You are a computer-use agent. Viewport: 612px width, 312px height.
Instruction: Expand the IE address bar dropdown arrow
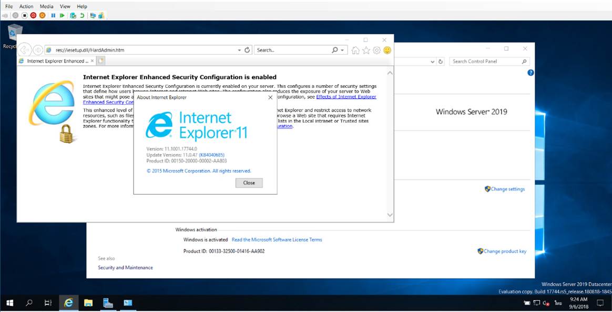pyautogui.click(x=239, y=50)
